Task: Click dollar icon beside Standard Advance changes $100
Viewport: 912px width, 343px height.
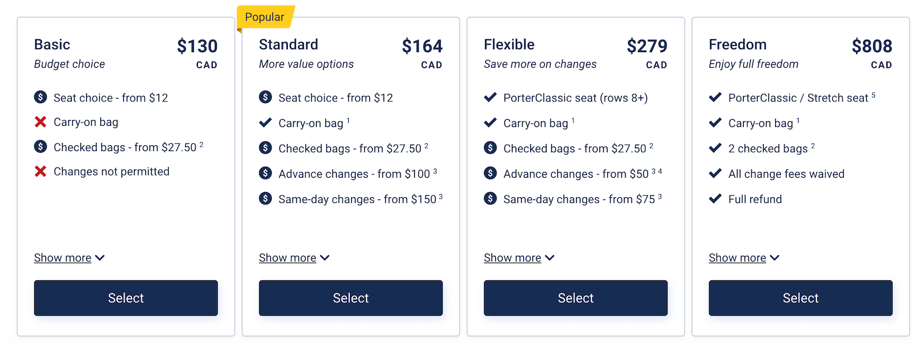Action: 266,173
